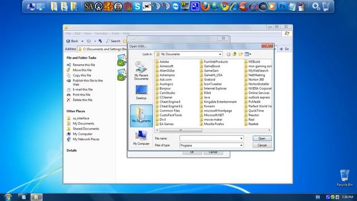
Task: Select the Adobe folder
Action: (162, 62)
